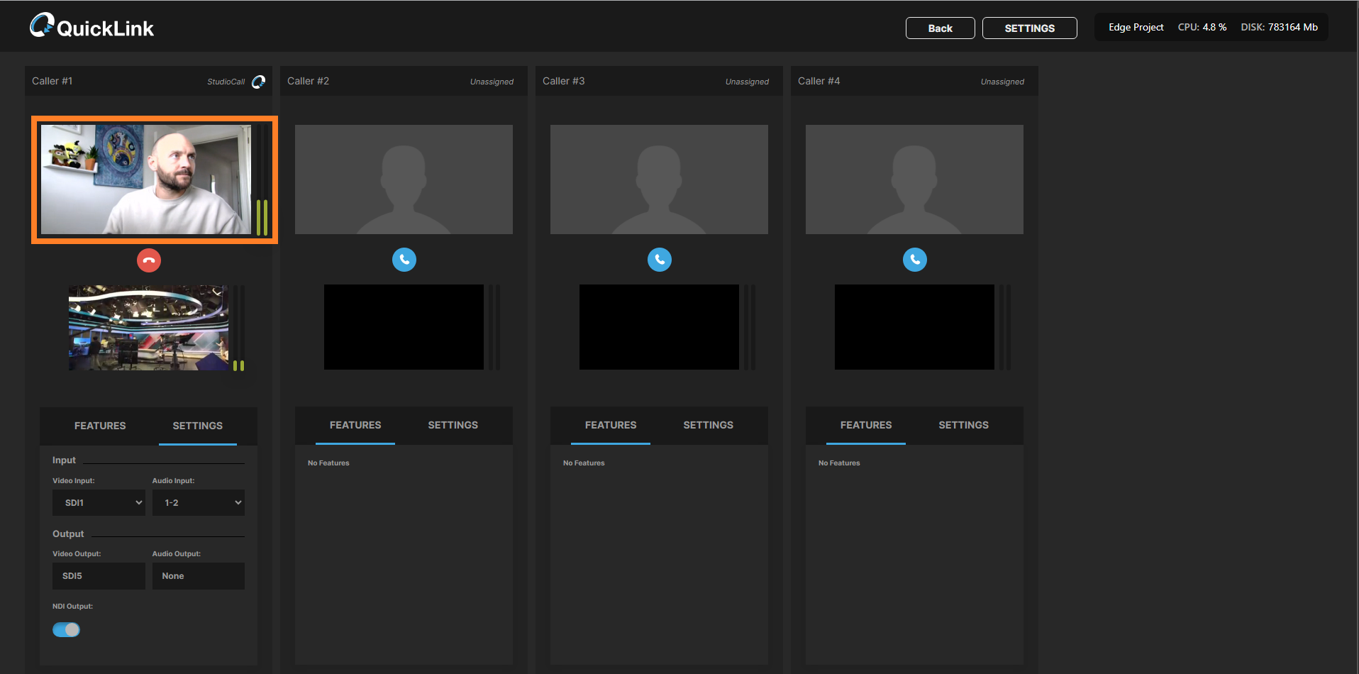
Task: Disable NDI Output for Caller #1
Action: (66, 629)
